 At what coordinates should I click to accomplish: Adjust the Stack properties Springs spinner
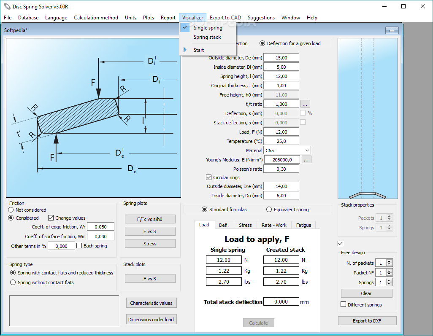(x=390, y=227)
